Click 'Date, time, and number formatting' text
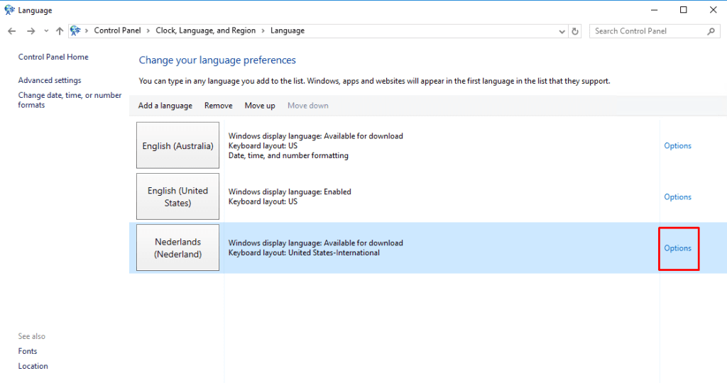Screen dimensions: 727x383 288,155
